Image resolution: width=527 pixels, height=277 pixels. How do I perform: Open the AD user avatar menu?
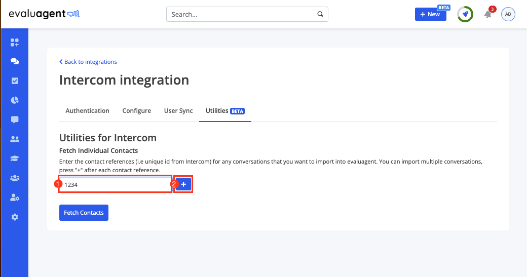tap(508, 14)
